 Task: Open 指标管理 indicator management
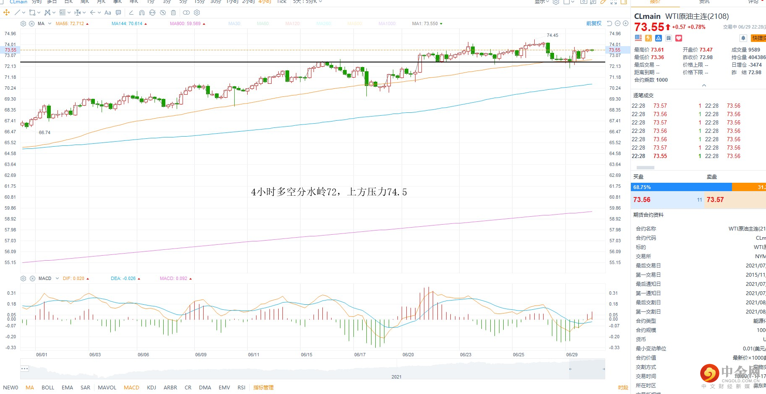pyautogui.click(x=263, y=387)
